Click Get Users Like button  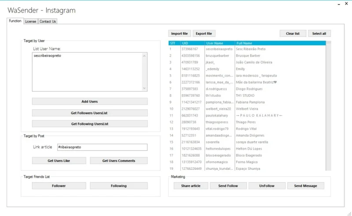[x=59, y=161]
